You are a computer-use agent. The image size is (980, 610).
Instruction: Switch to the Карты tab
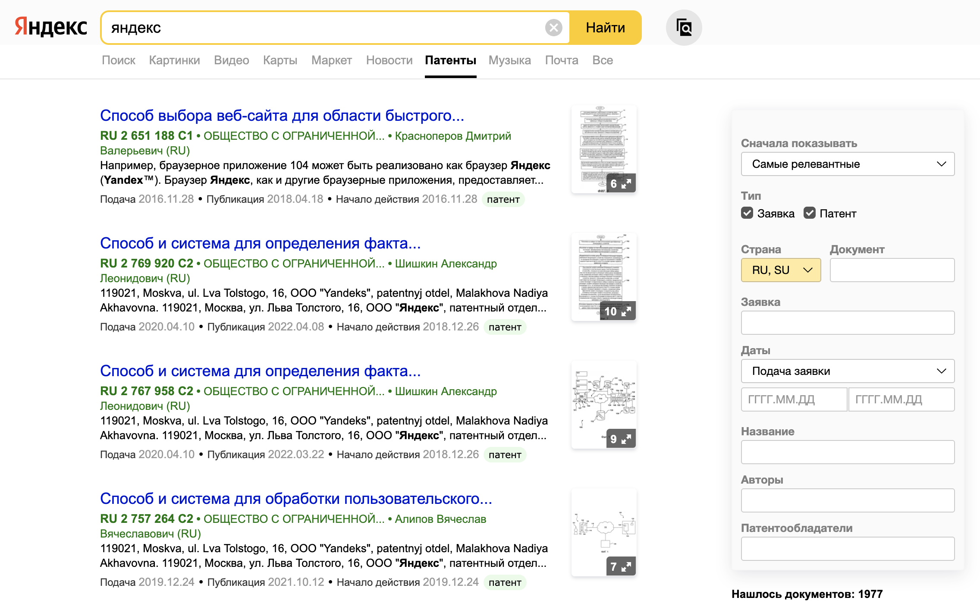pyautogui.click(x=280, y=60)
